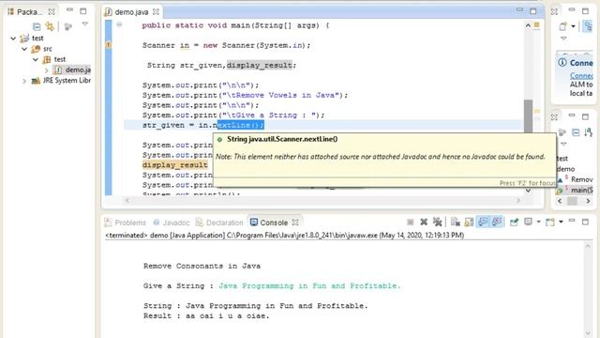Viewport: 600px width, 338px height.
Task: Pin the console view
Action: (x=514, y=222)
